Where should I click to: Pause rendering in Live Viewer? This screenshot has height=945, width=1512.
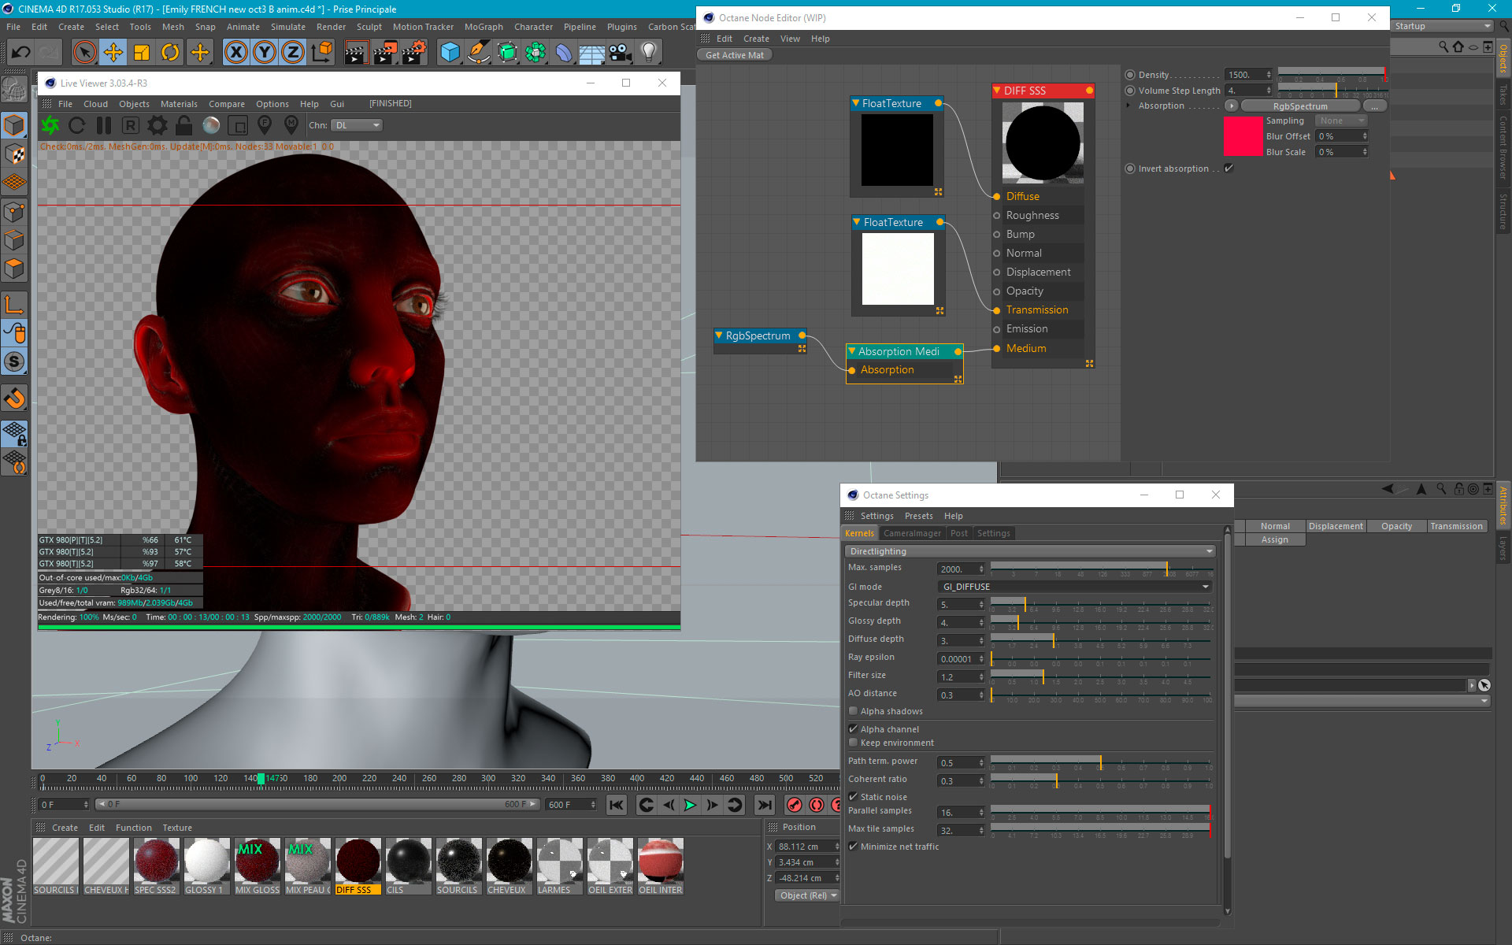(x=104, y=125)
